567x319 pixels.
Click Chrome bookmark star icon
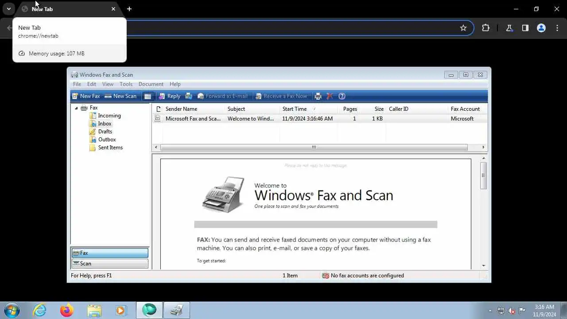463,28
